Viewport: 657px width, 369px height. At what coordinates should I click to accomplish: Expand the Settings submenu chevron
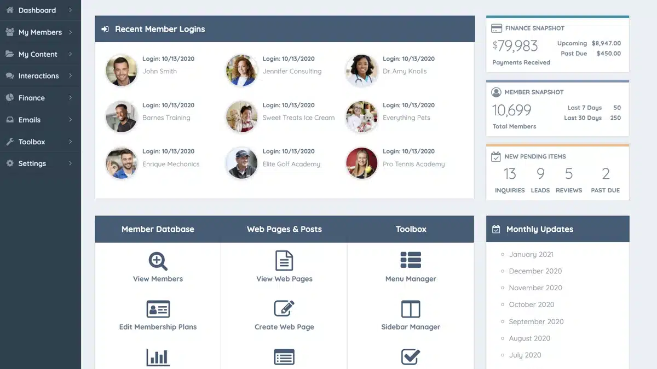[71, 163]
